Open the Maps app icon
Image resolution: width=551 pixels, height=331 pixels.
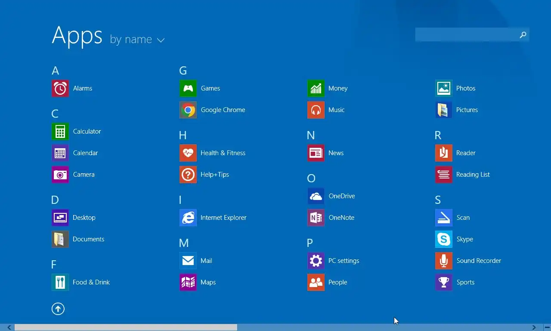pyautogui.click(x=188, y=282)
